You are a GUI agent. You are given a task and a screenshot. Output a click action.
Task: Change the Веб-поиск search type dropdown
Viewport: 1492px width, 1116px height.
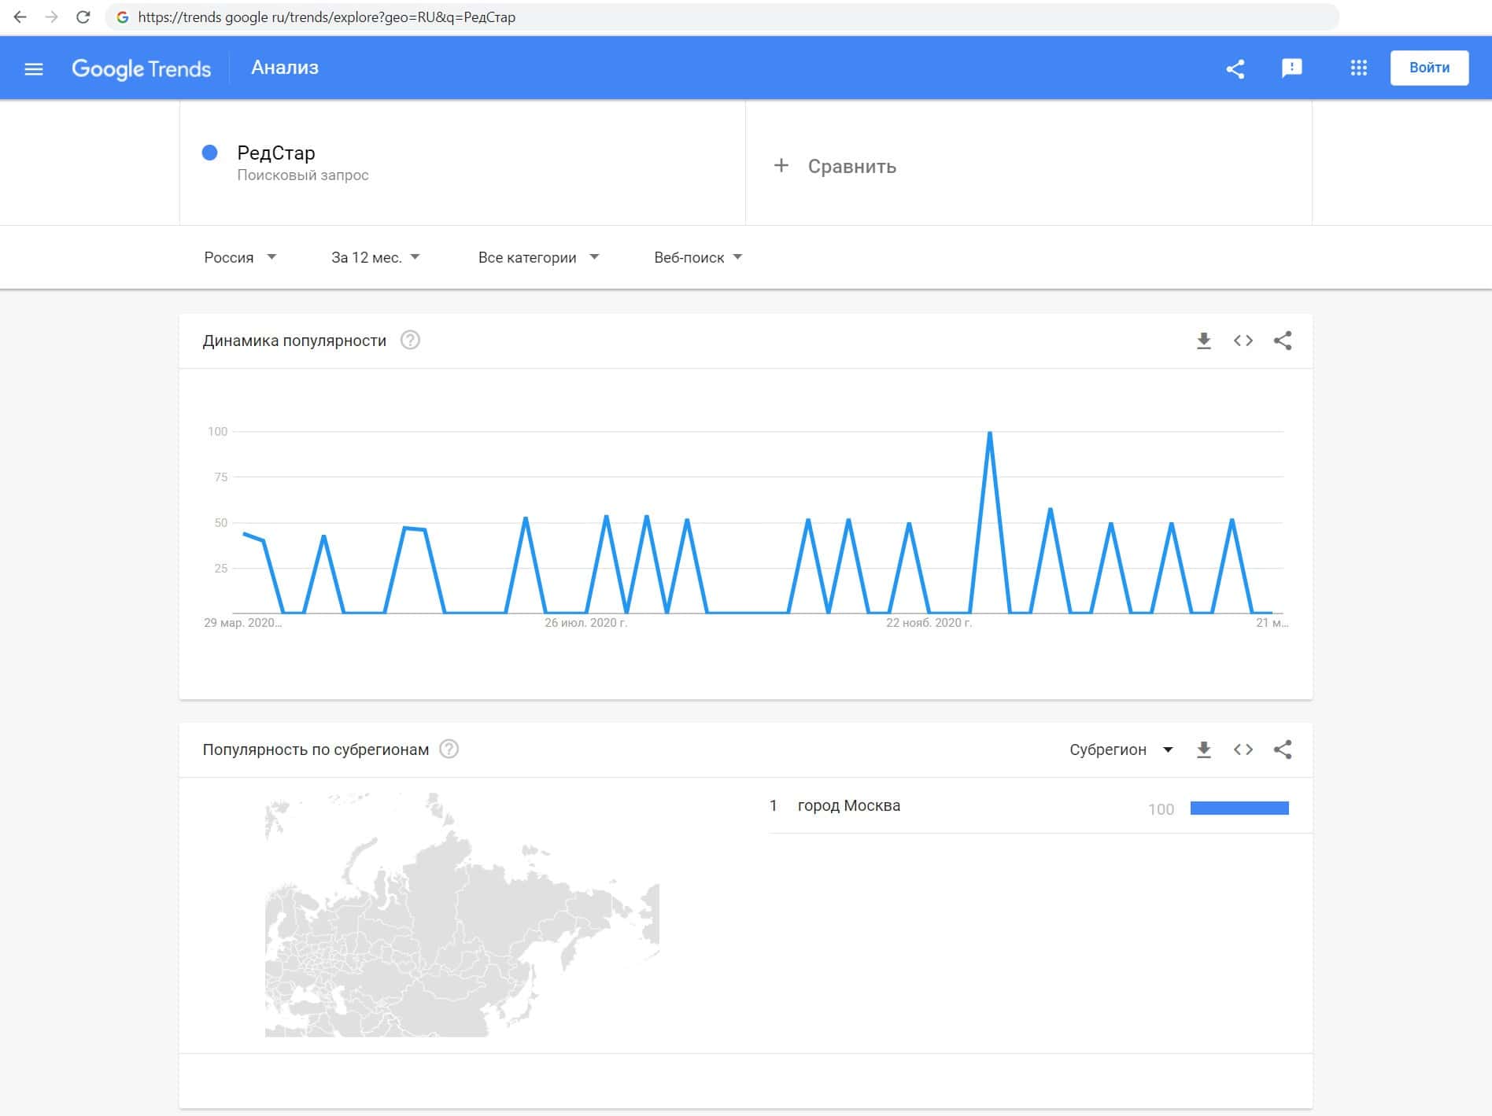(698, 257)
